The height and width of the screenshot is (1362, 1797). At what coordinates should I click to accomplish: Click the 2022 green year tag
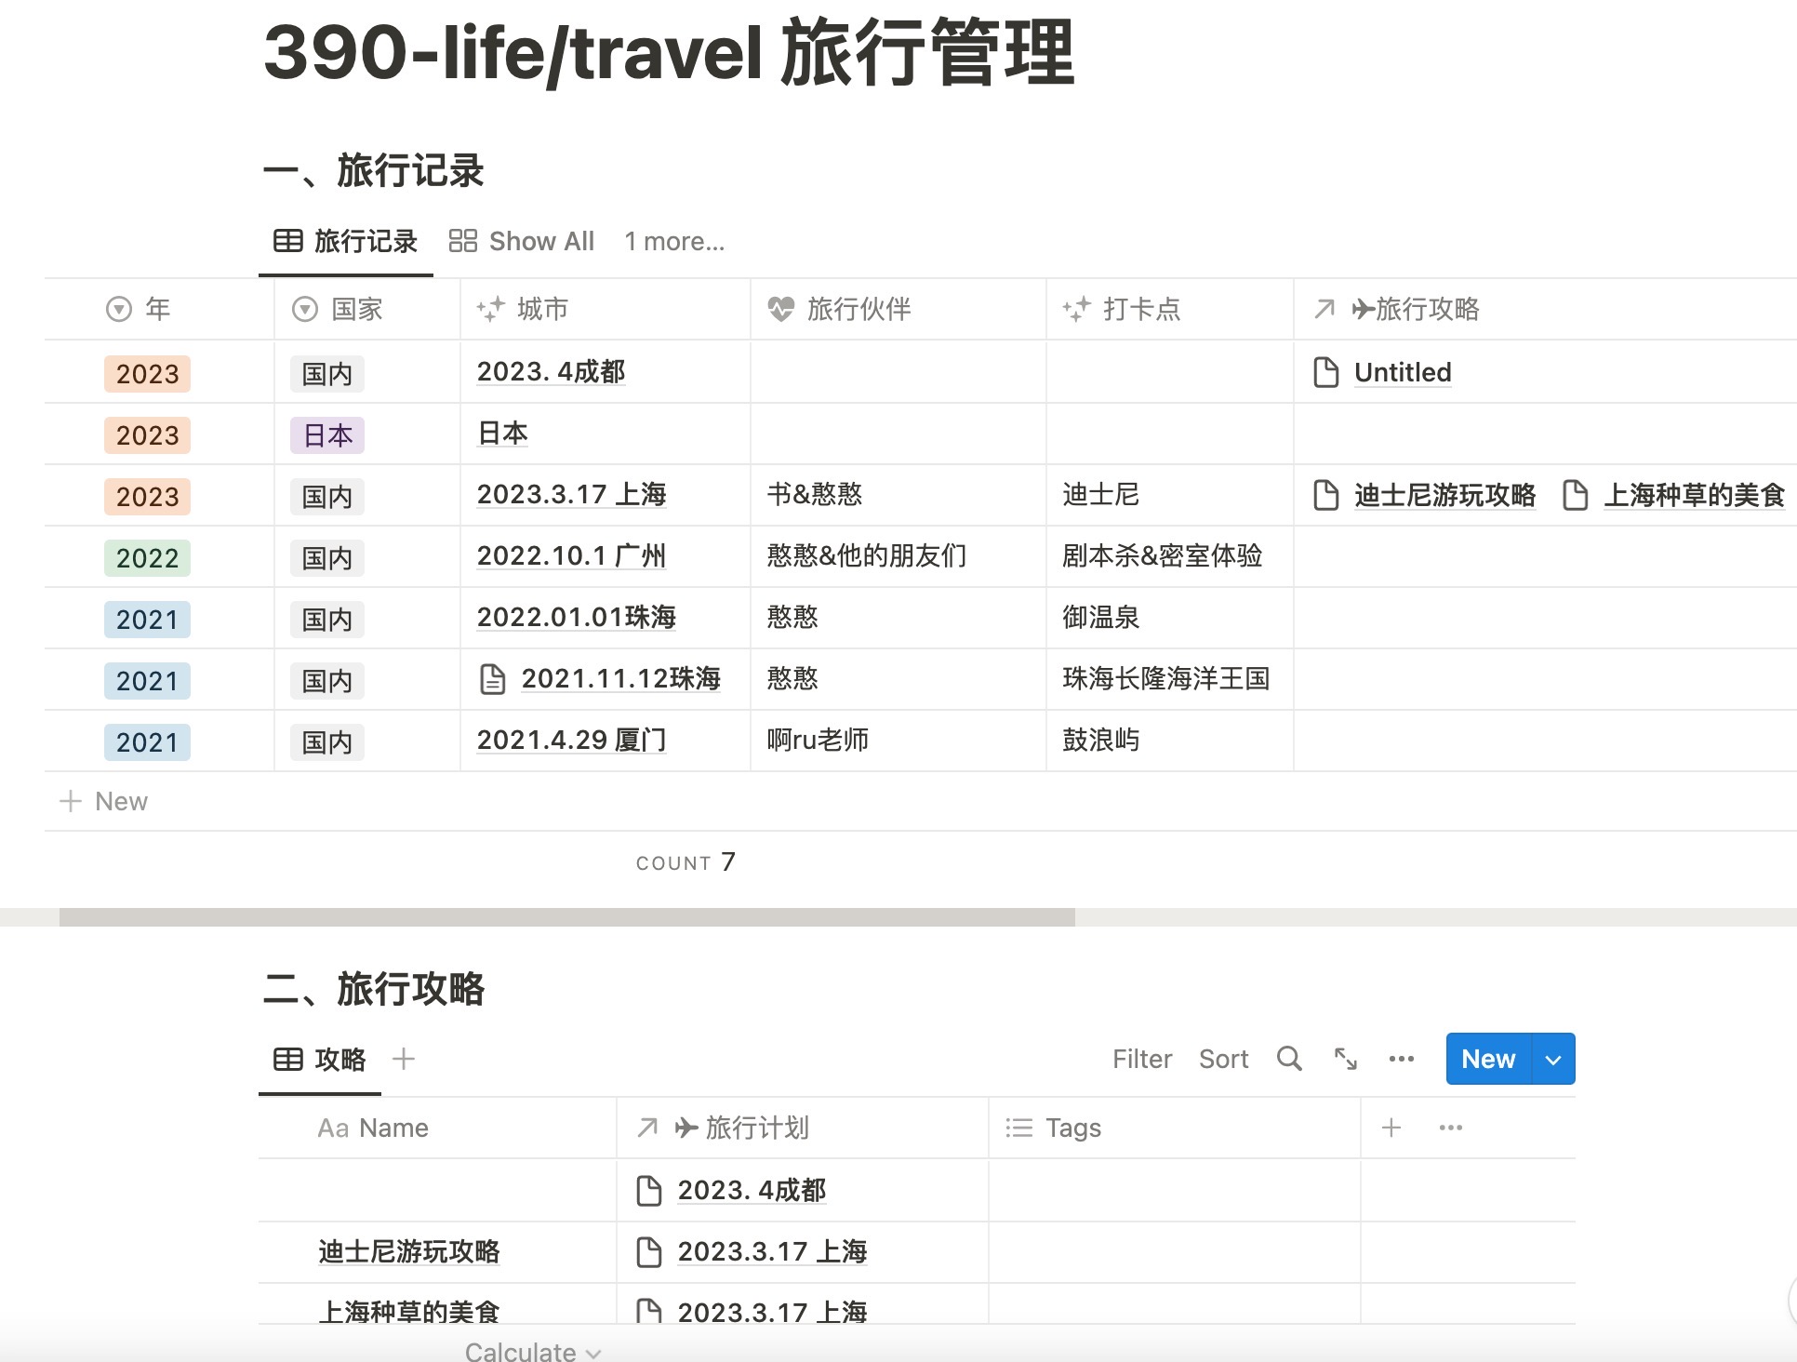click(x=147, y=558)
